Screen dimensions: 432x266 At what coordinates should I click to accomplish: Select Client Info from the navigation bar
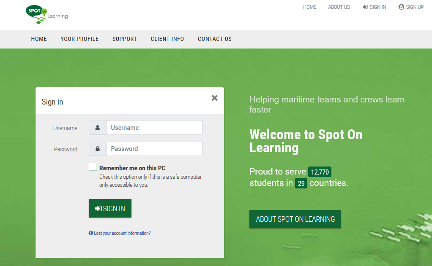pyautogui.click(x=167, y=39)
